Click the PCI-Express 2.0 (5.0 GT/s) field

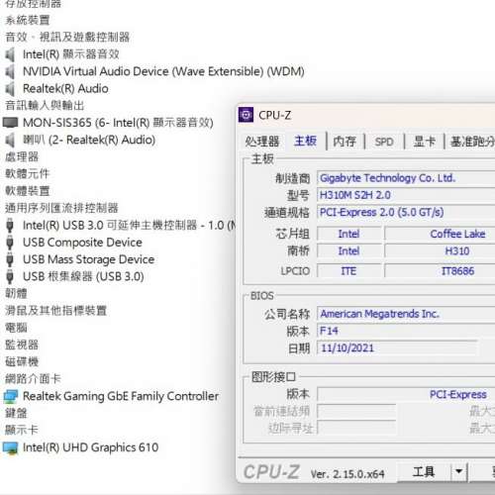[x=406, y=213]
